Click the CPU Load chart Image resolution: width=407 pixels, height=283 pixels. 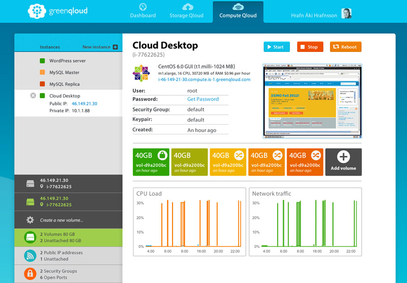[x=189, y=222]
